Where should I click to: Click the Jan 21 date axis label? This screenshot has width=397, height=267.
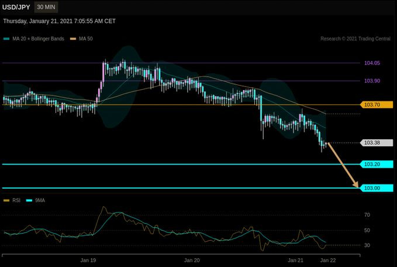[x=295, y=261]
